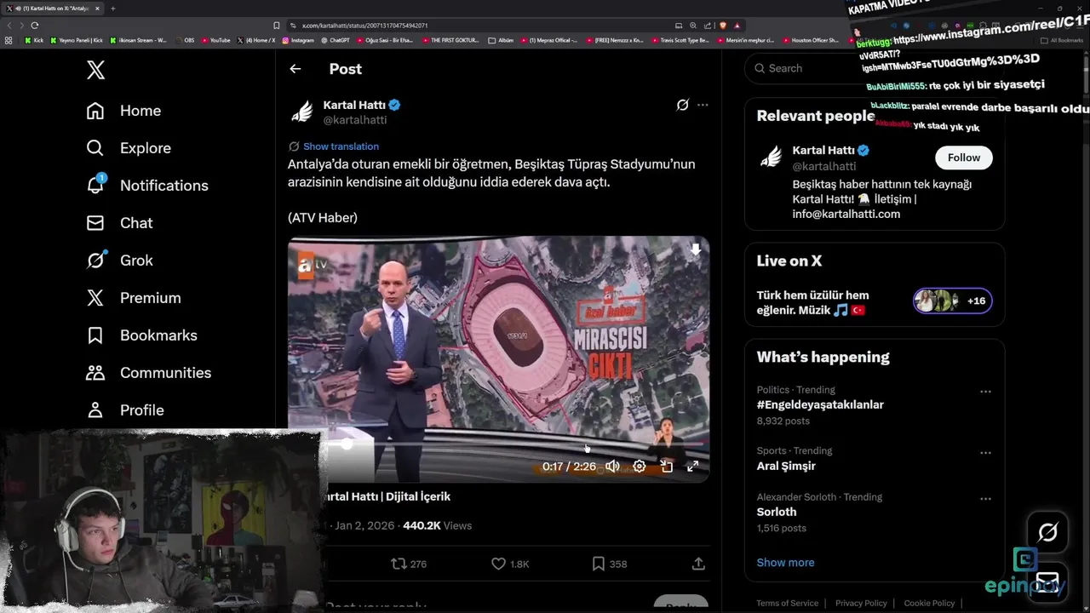Click the download arrow on the video
This screenshot has height=613, width=1090.
695,249
